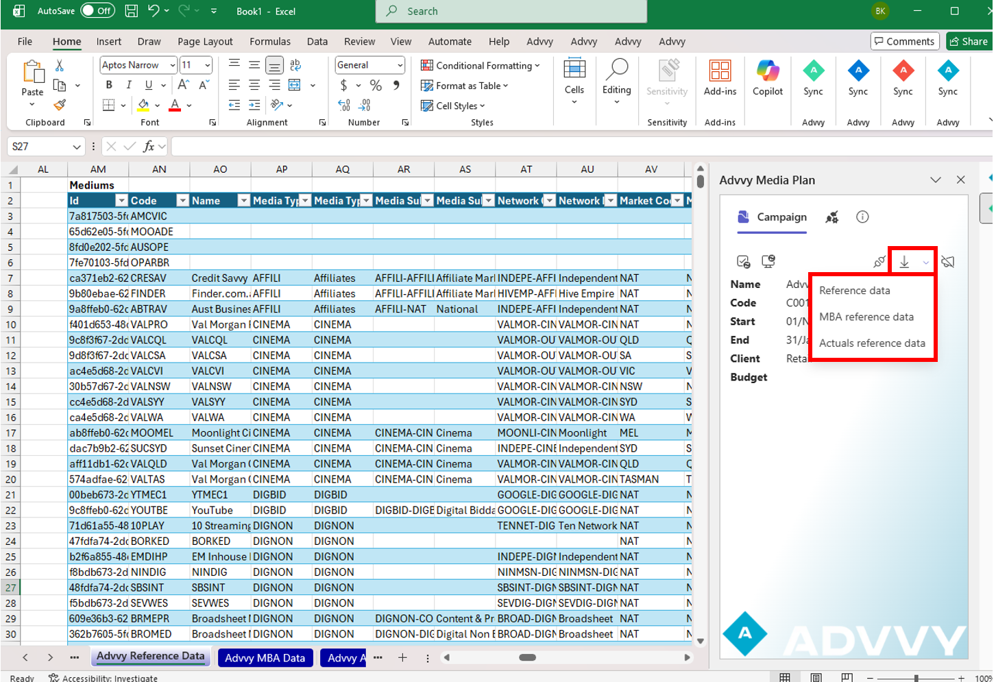Image resolution: width=996 pixels, height=682 pixels.
Task: Select MBA reference data menu option
Action: click(866, 317)
